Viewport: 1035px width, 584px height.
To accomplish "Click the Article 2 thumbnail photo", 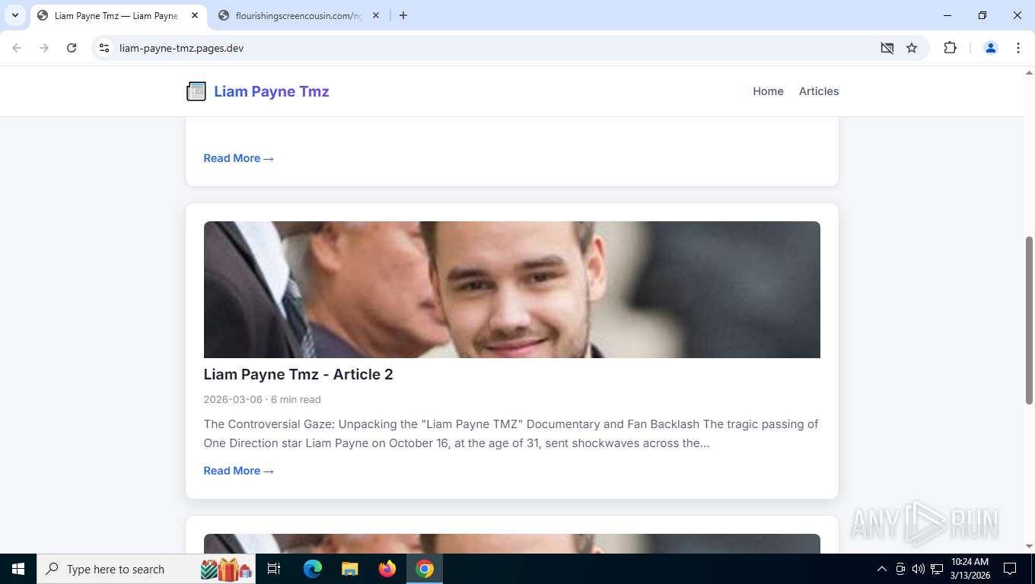I will click(512, 290).
